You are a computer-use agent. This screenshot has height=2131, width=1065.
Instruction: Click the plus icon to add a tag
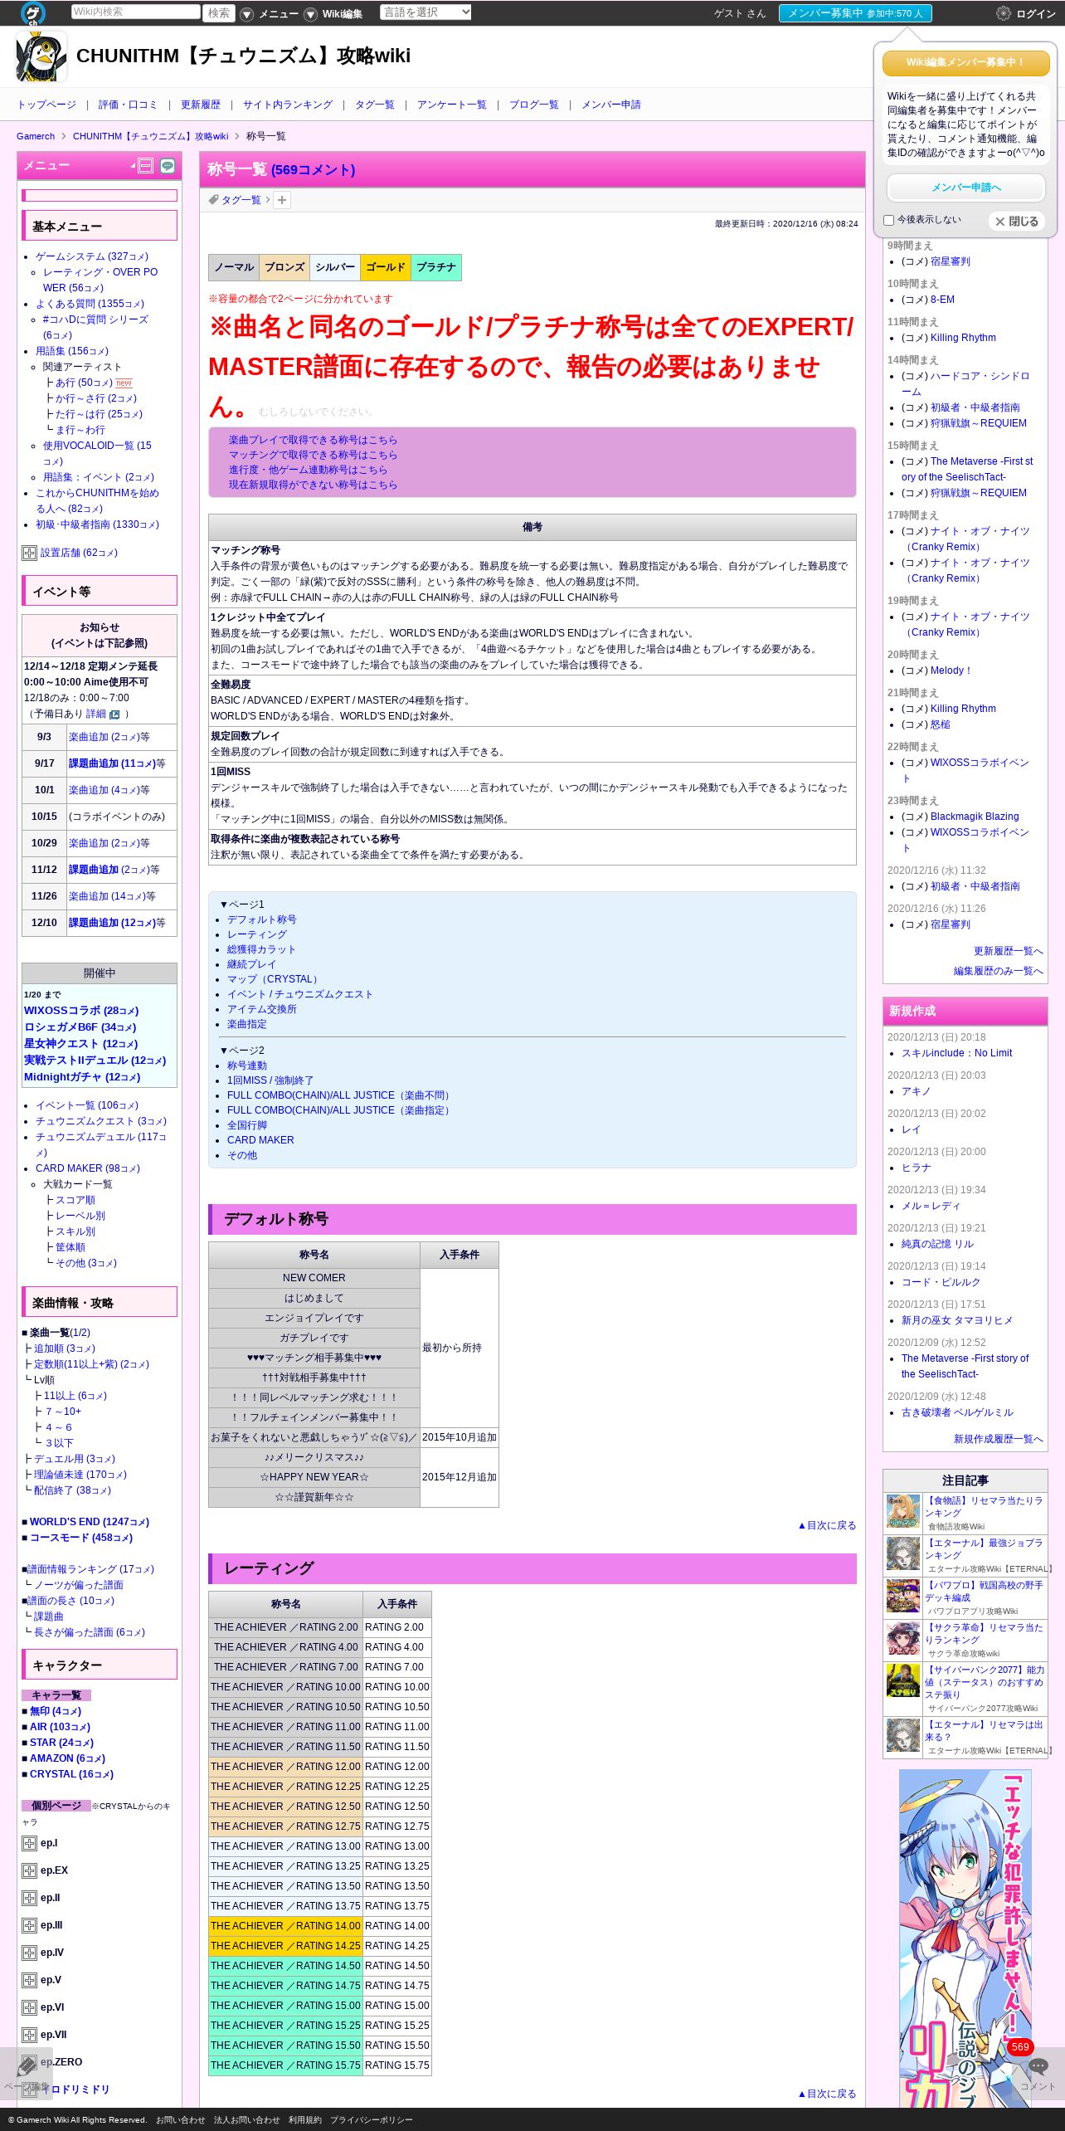(282, 200)
